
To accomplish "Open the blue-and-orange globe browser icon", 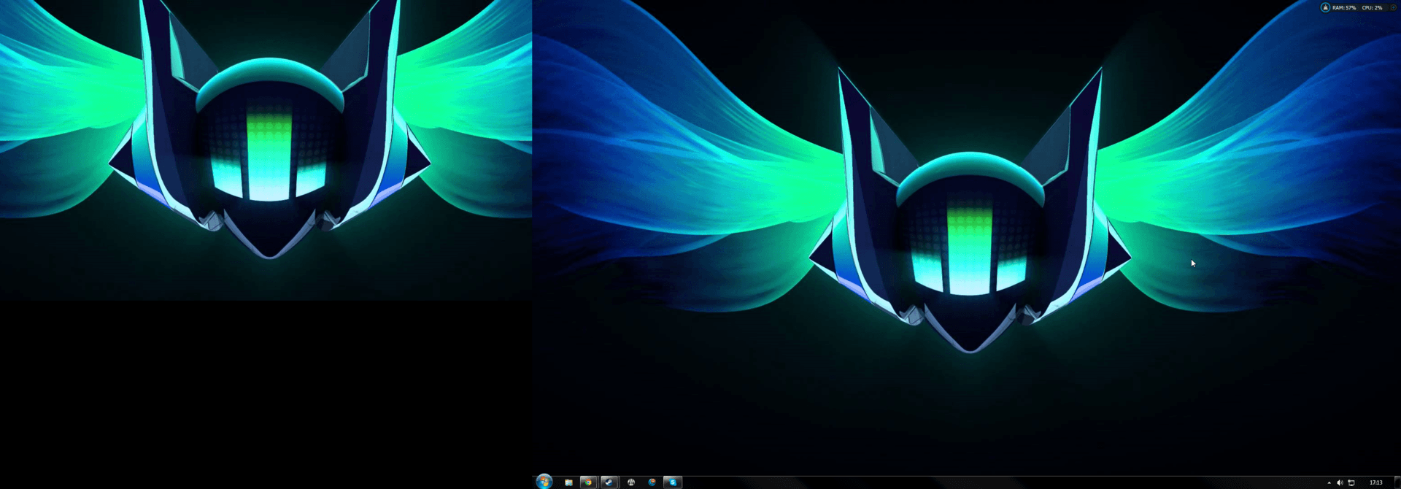I will click(652, 482).
